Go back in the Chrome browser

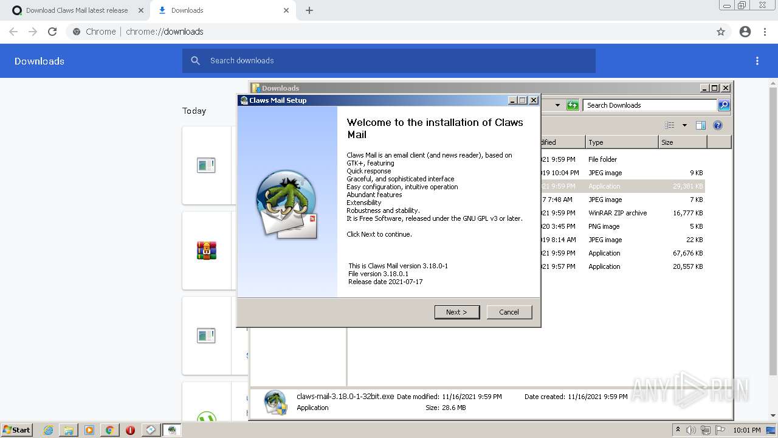(13, 32)
